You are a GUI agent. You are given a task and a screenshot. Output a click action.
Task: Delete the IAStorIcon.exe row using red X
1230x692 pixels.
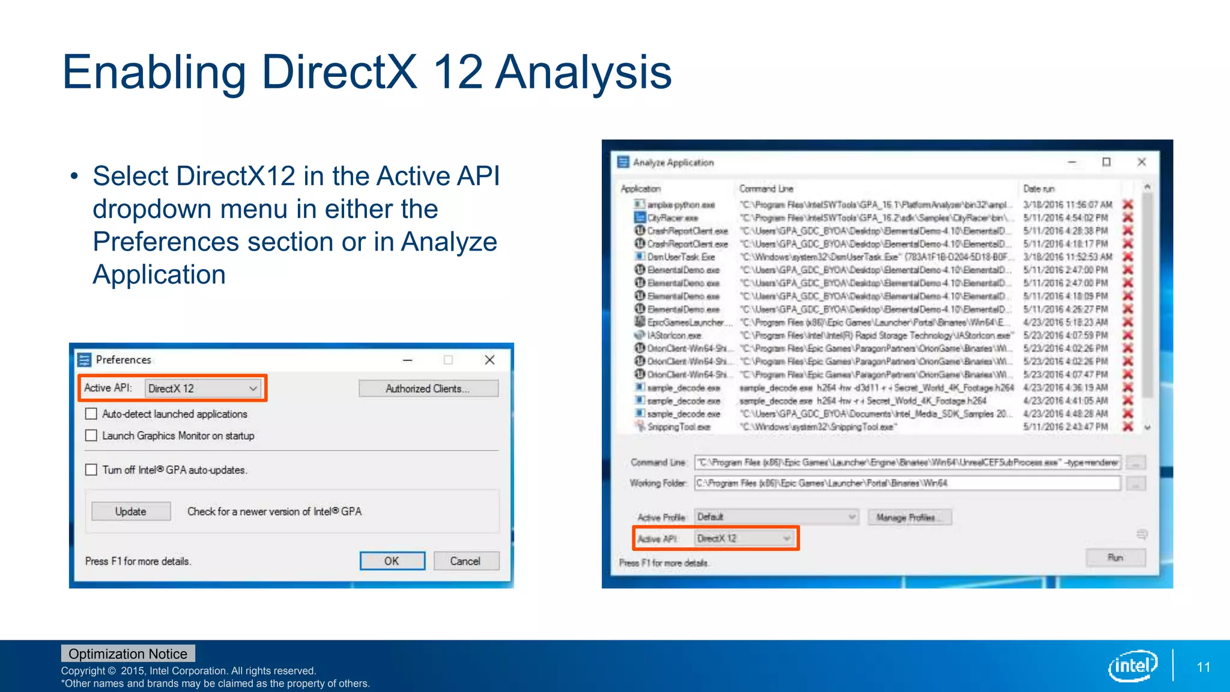click(1128, 336)
